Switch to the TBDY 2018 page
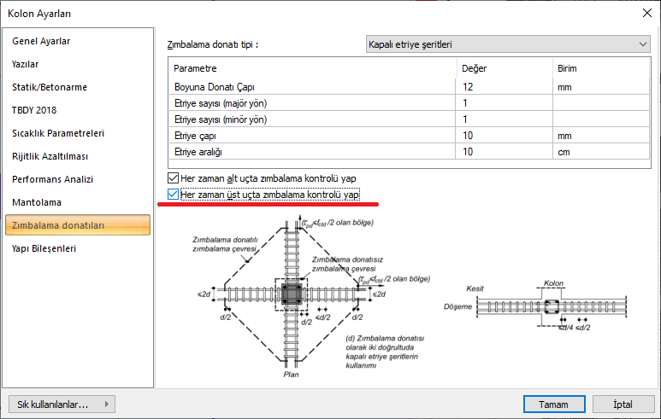The width and height of the screenshot is (661, 419). pyautogui.click(x=34, y=110)
